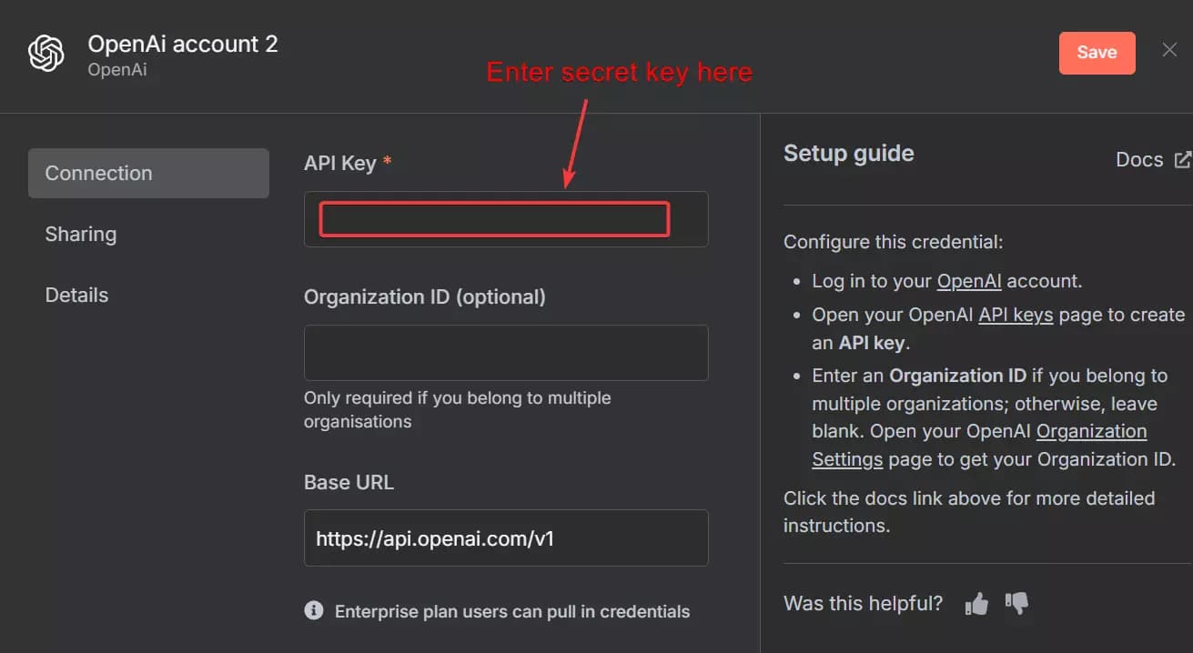Click the Was this helpful text
Image resolution: width=1193 pixels, height=653 pixels.
(x=862, y=603)
